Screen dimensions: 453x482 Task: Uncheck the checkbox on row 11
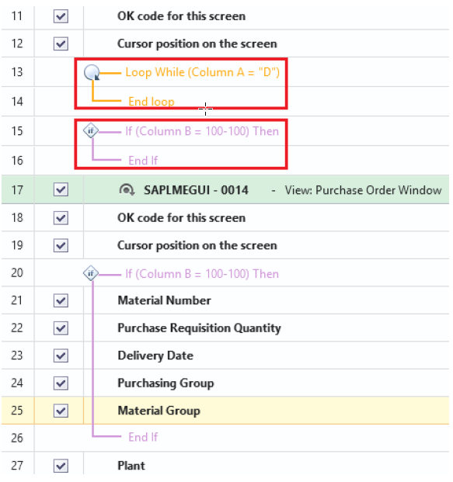61,16
